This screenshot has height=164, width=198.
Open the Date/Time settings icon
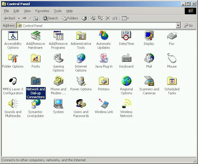click(x=126, y=36)
